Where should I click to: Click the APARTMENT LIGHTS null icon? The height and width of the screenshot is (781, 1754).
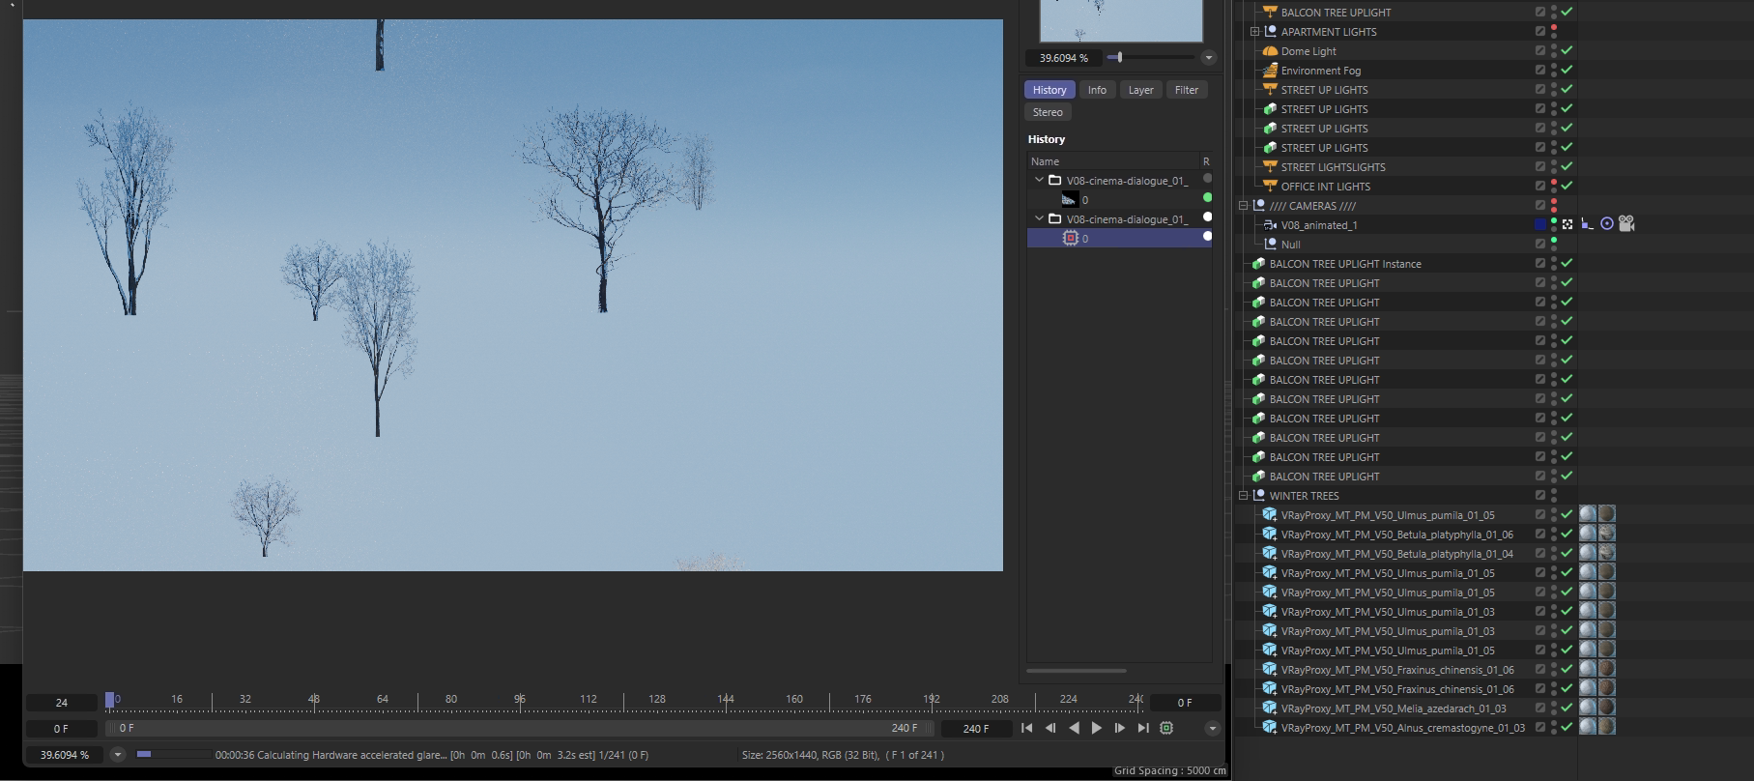1270,32
